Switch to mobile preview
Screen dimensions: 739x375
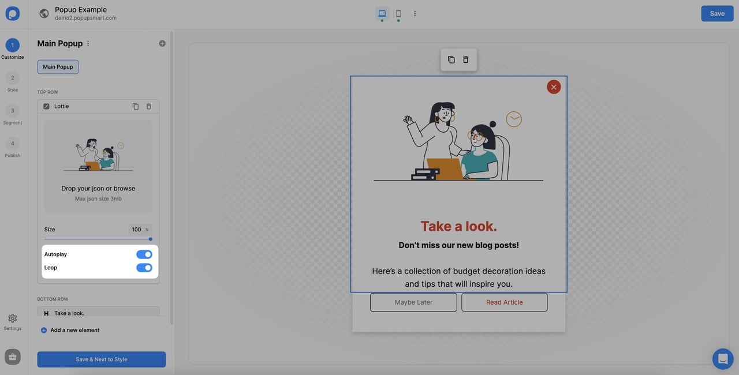(x=398, y=13)
